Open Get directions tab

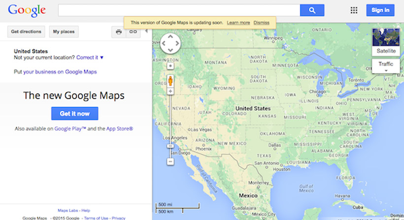27,32
